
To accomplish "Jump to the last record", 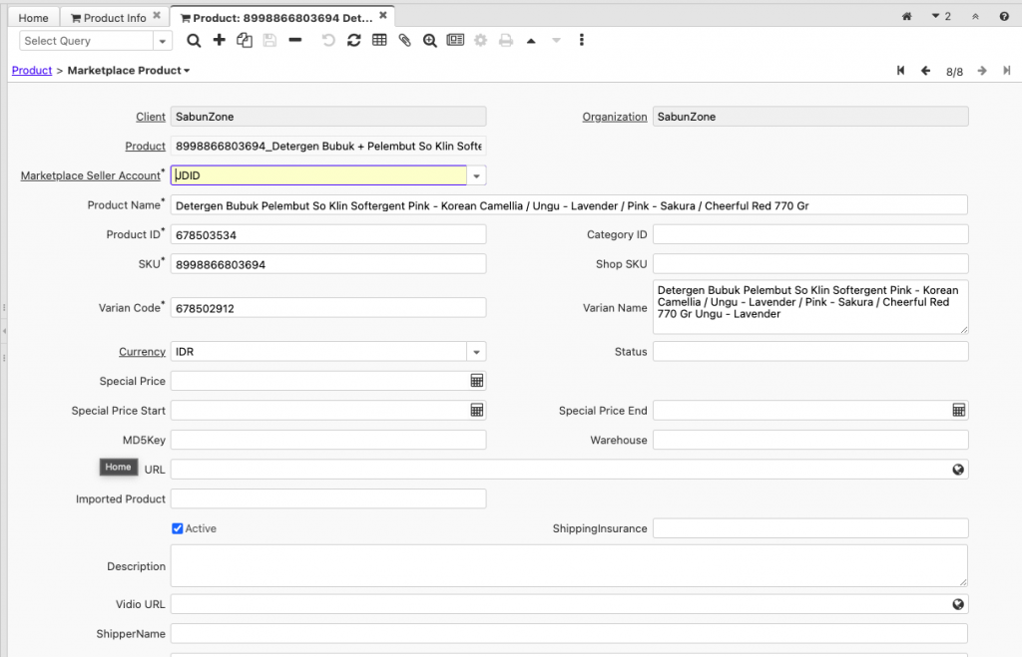I will (1007, 71).
